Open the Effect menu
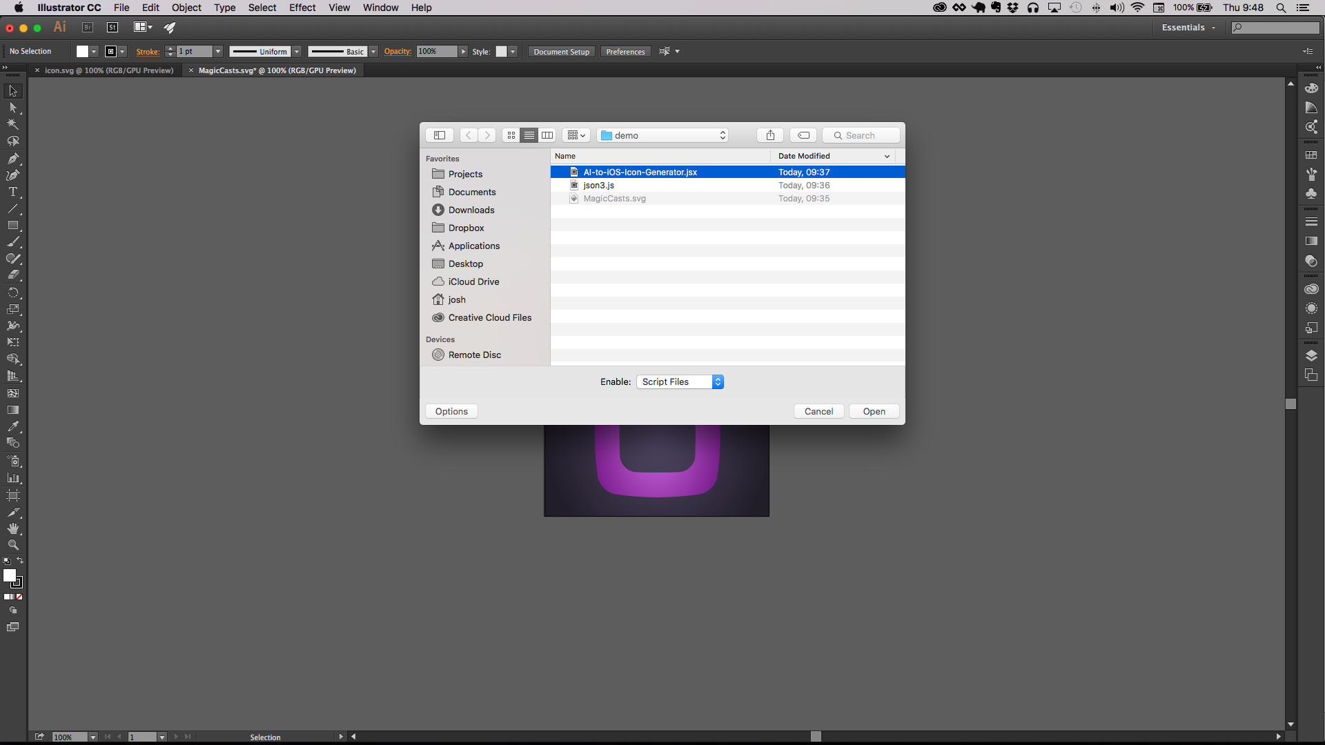Image resolution: width=1325 pixels, height=745 pixels. point(302,8)
